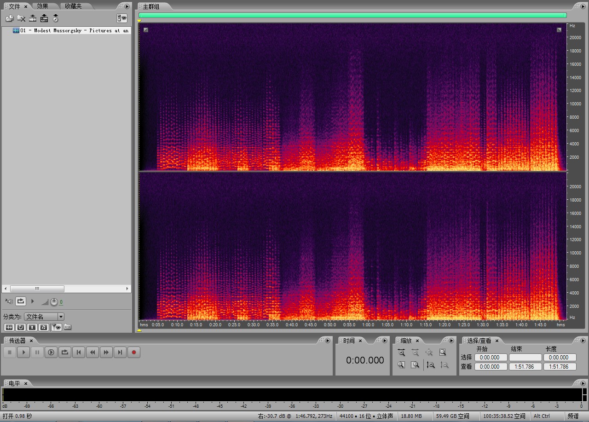Click the Import File folder icon
Screen dimensions: 589x422
click(9, 18)
